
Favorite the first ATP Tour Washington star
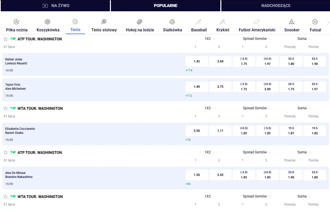[6, 39]
